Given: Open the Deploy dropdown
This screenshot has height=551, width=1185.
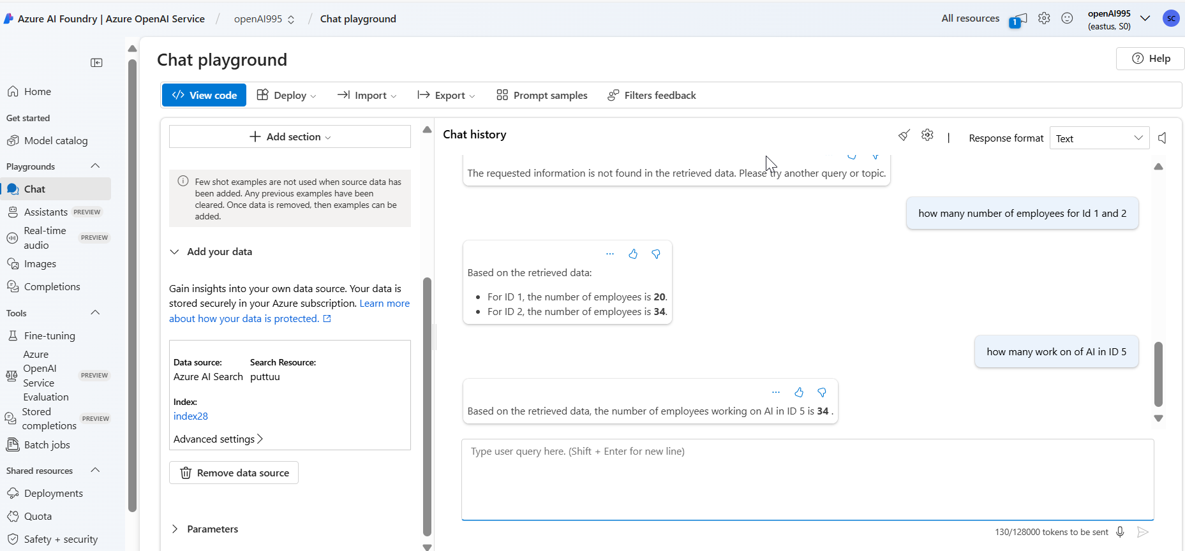Looking at the screenshot, I should tap(287, 95).
